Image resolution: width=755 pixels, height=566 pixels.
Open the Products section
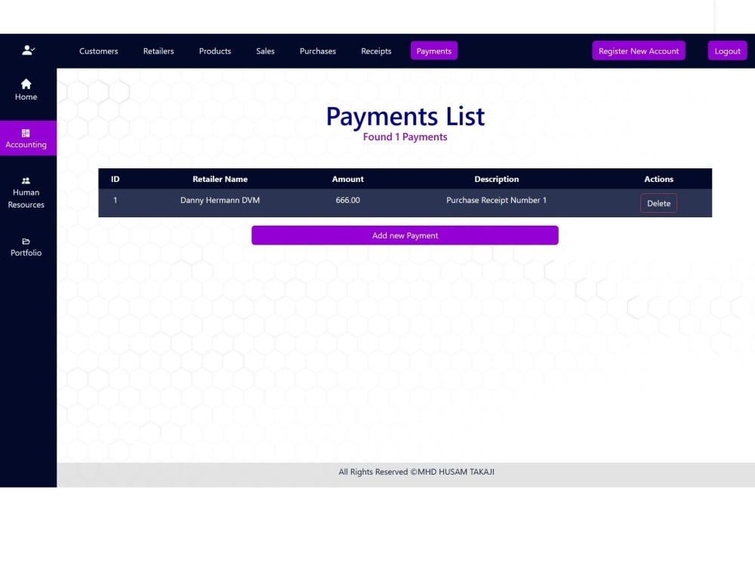[214, 51]
